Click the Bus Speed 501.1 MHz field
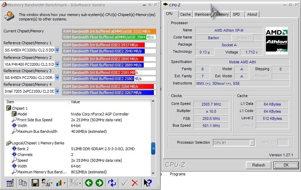 coord(211,126)
